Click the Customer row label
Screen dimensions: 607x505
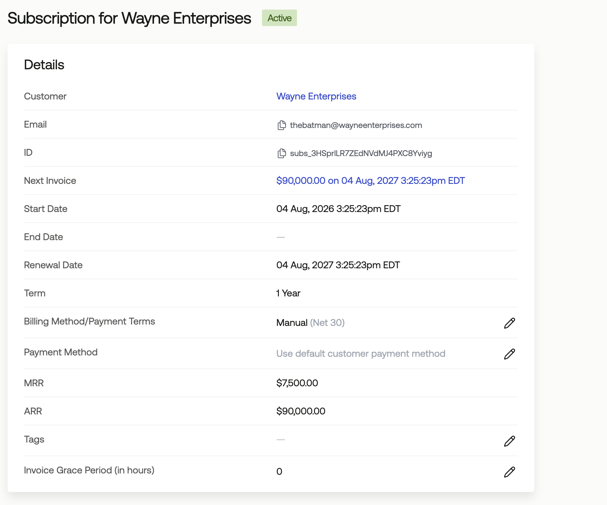pyautogui.click(x=45, y=96)
